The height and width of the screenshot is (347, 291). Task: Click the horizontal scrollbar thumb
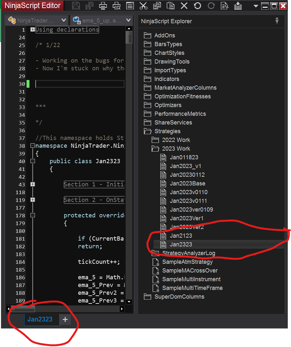(23, 309)
